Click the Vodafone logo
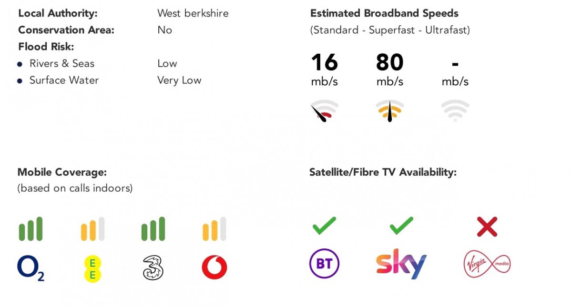572x307 pixels. coord(214,268)
